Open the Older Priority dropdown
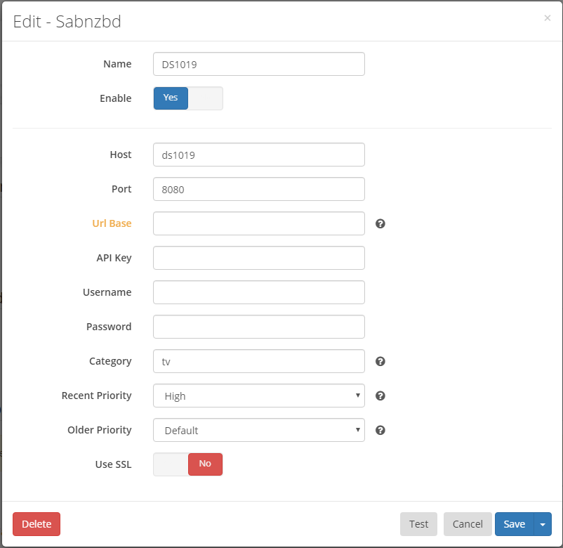Image resolution: width=563 pixels, height=548 pixels. [x=258, y=430]
